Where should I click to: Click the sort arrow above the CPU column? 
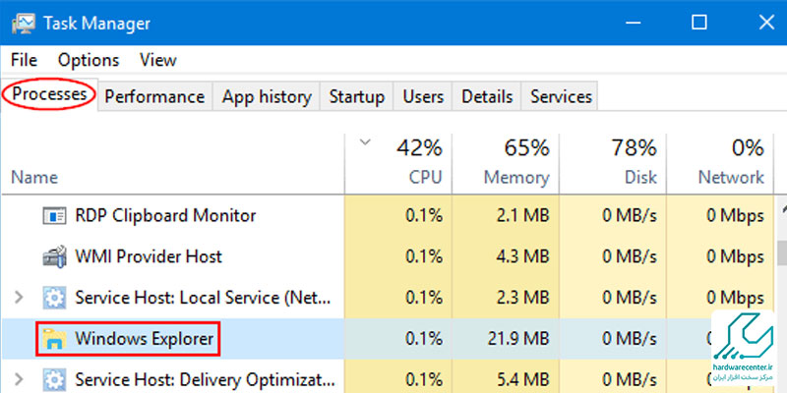pos(365,142)
